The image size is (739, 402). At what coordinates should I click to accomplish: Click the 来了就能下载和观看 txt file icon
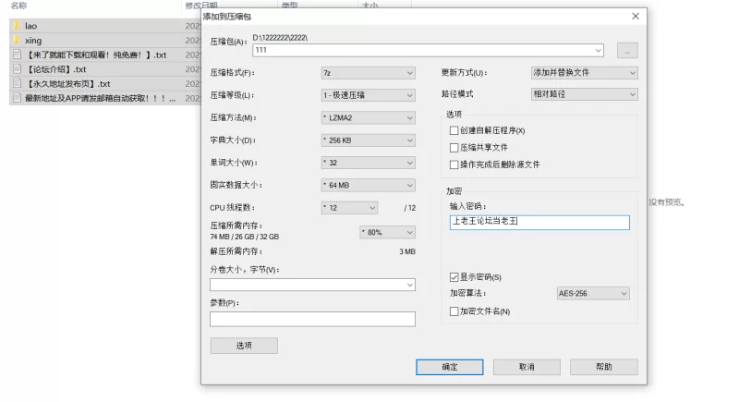[17, 55]
